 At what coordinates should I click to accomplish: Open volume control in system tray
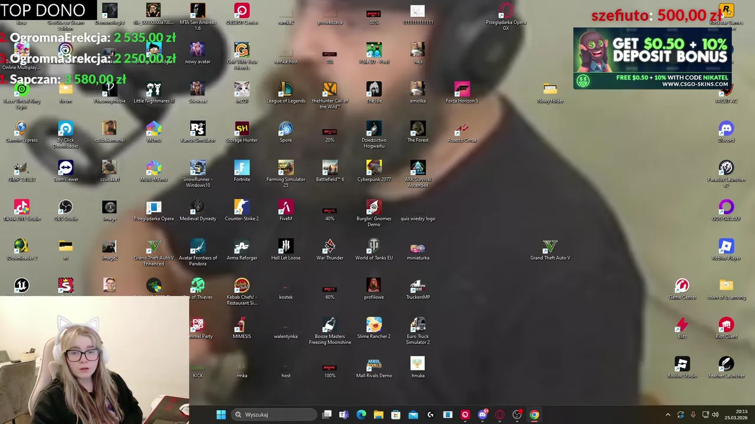pos(715,415)
